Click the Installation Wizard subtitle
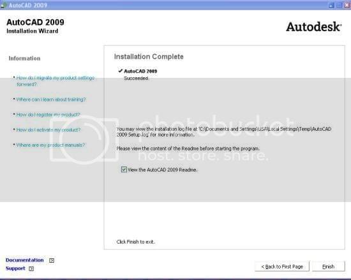This screenshot has height=280, width=351. coord(33,31)
